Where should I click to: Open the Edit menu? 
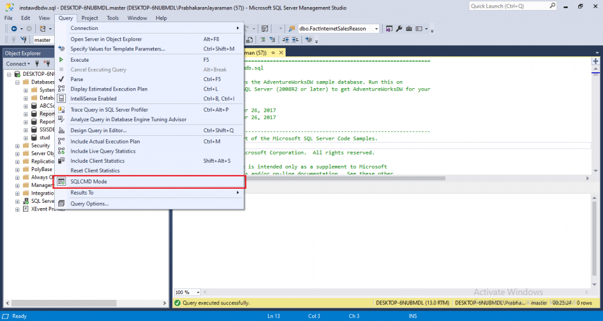tap(26, 18)
